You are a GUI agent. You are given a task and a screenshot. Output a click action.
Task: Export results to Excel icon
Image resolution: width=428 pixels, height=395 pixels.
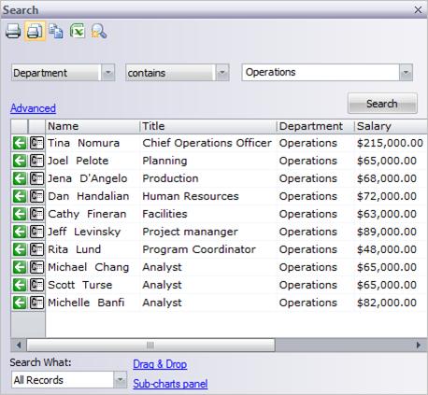tap(78, 31)
